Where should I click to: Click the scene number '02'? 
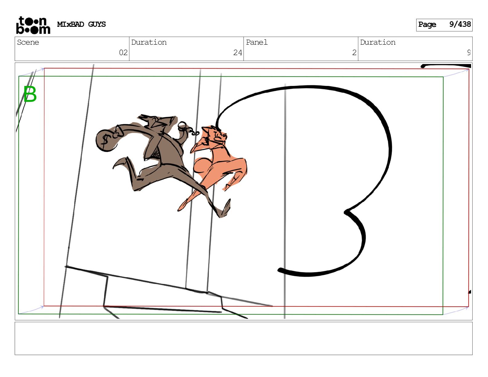(123, 53)
